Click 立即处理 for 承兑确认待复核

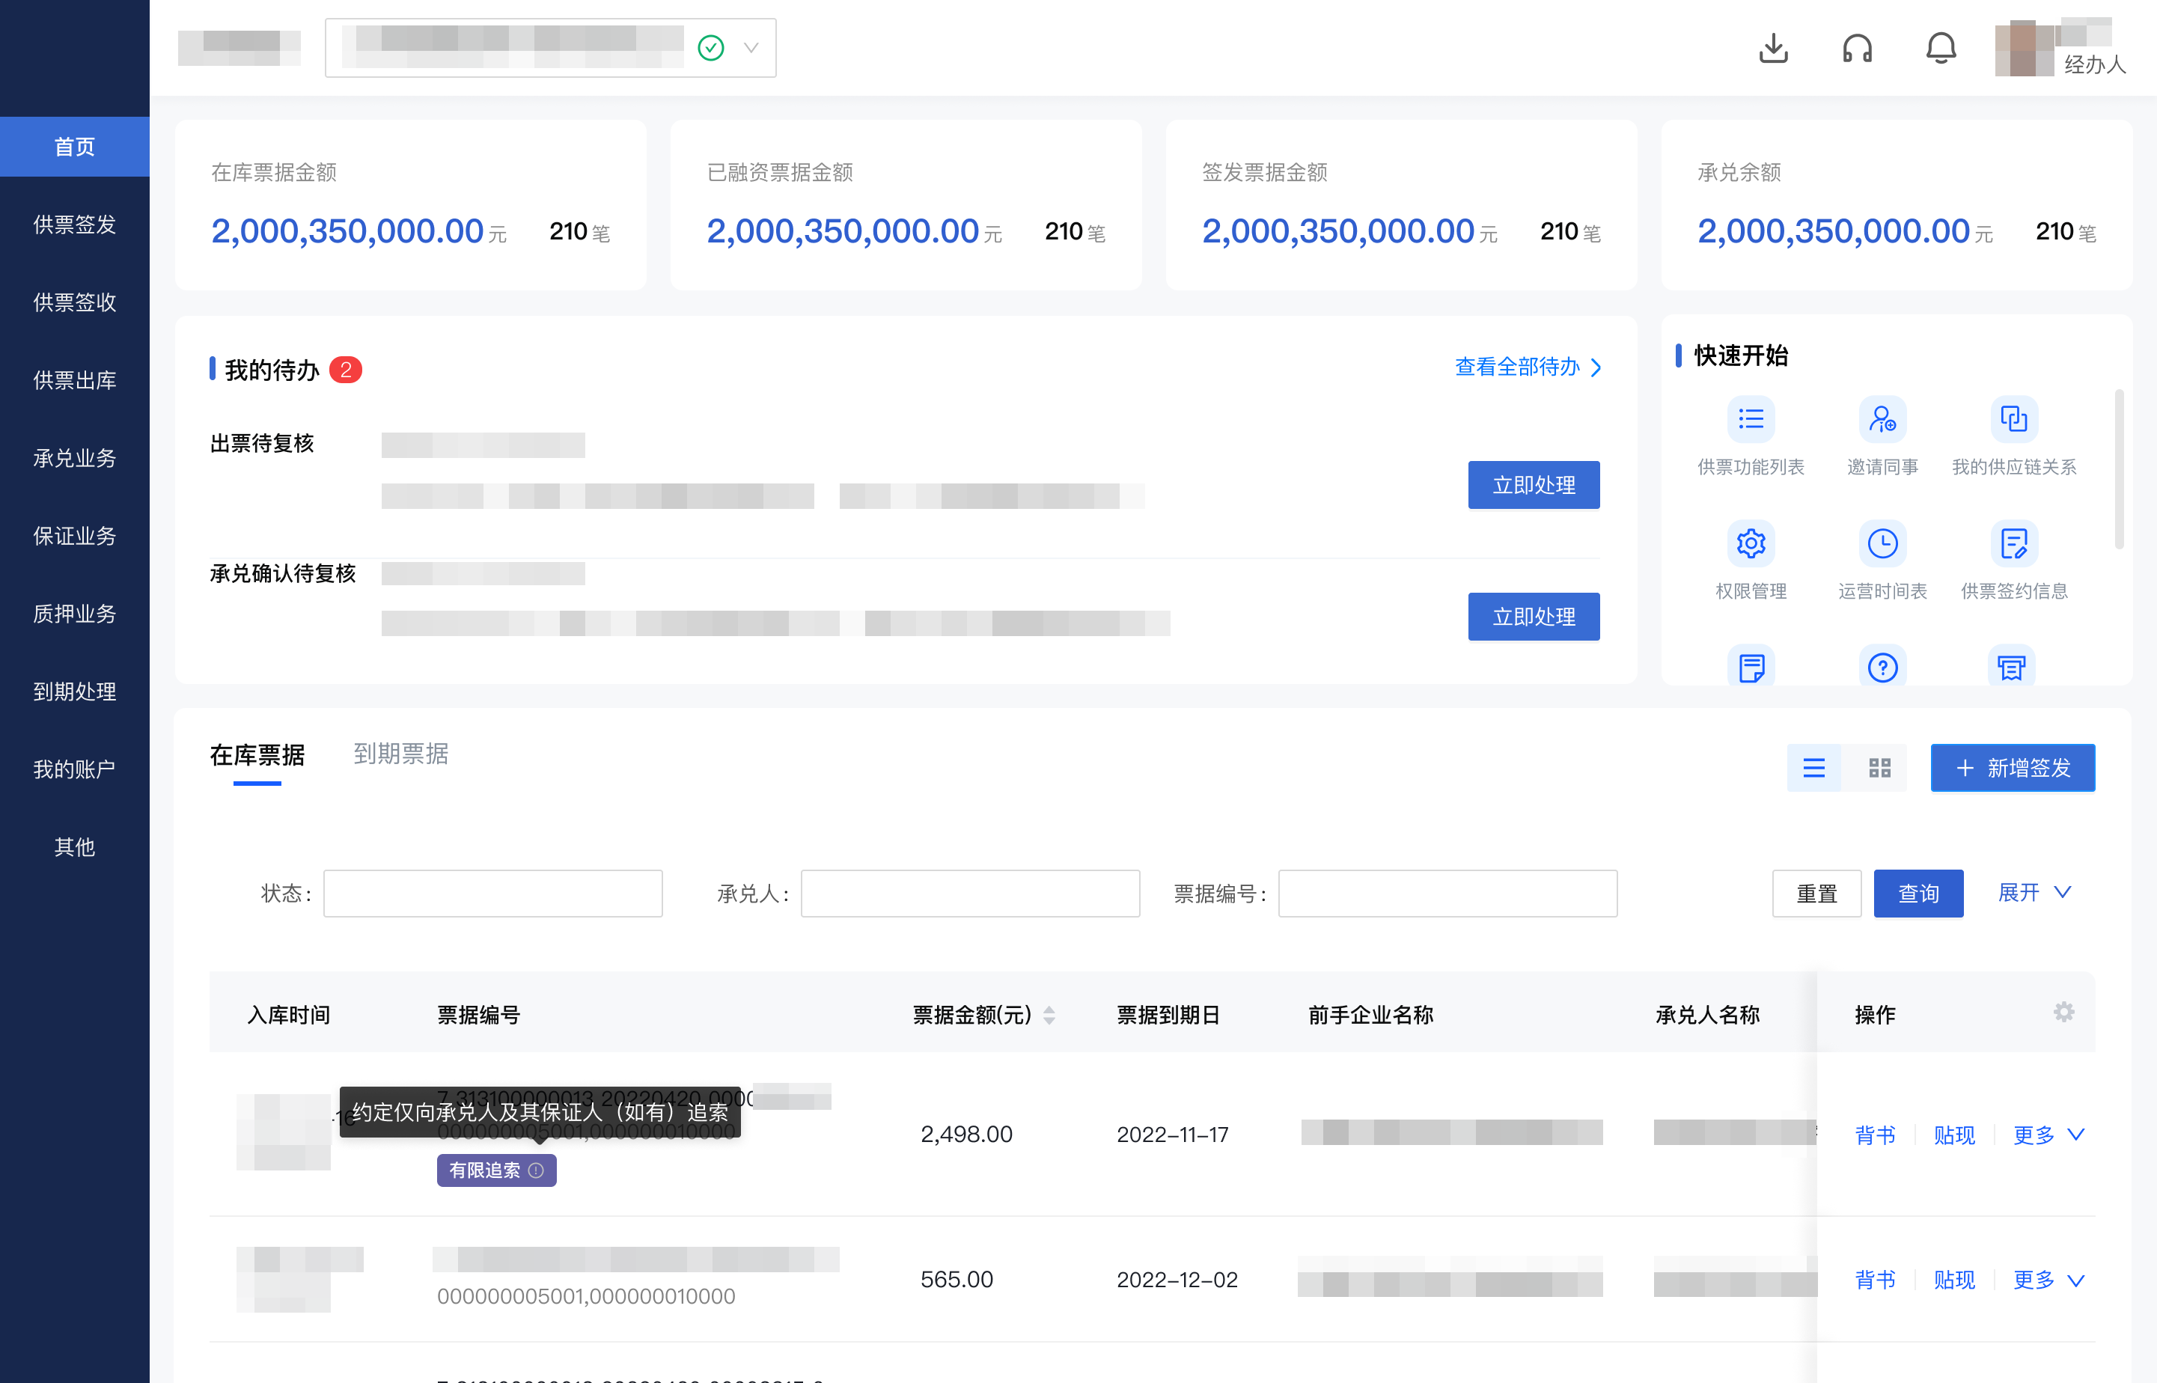pos(1533,616)
